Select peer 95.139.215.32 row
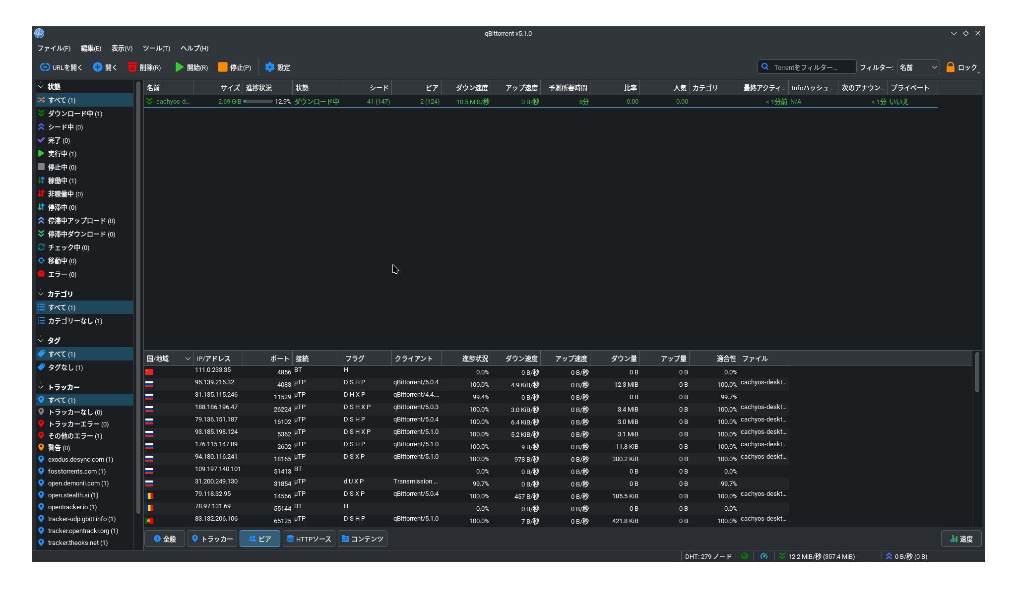The width and height of the screenshot is (1017, 600). pos(466,384)
